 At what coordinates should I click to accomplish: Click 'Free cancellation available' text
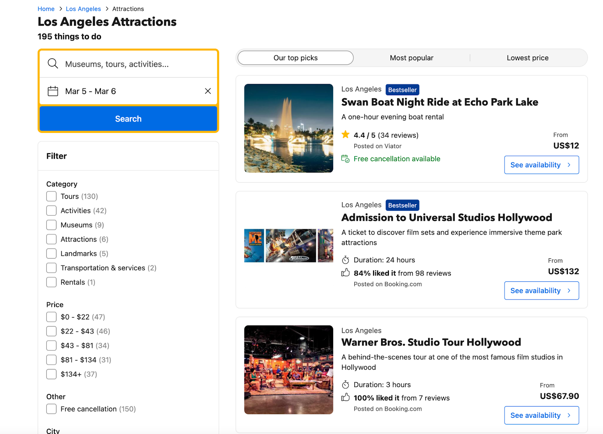coord(397,159)
